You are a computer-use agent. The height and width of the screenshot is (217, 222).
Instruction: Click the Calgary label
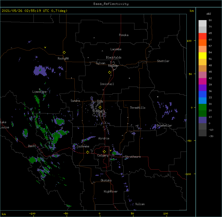[x=103, y=155]
